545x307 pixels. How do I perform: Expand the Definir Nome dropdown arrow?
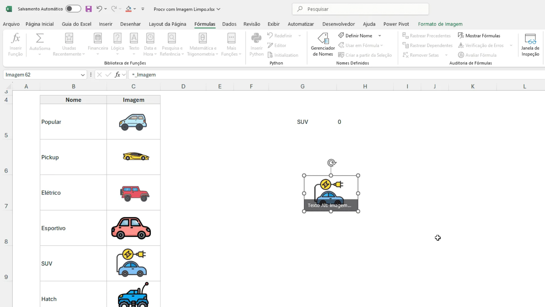[x=380, y=36]
